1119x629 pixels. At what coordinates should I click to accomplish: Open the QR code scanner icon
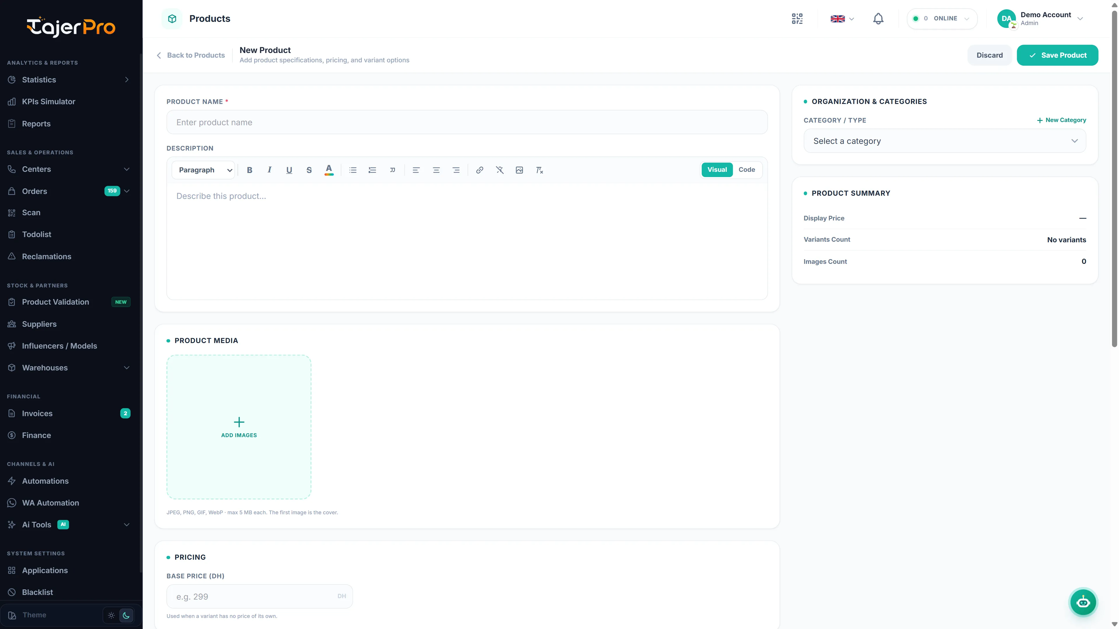coord(797,19)
